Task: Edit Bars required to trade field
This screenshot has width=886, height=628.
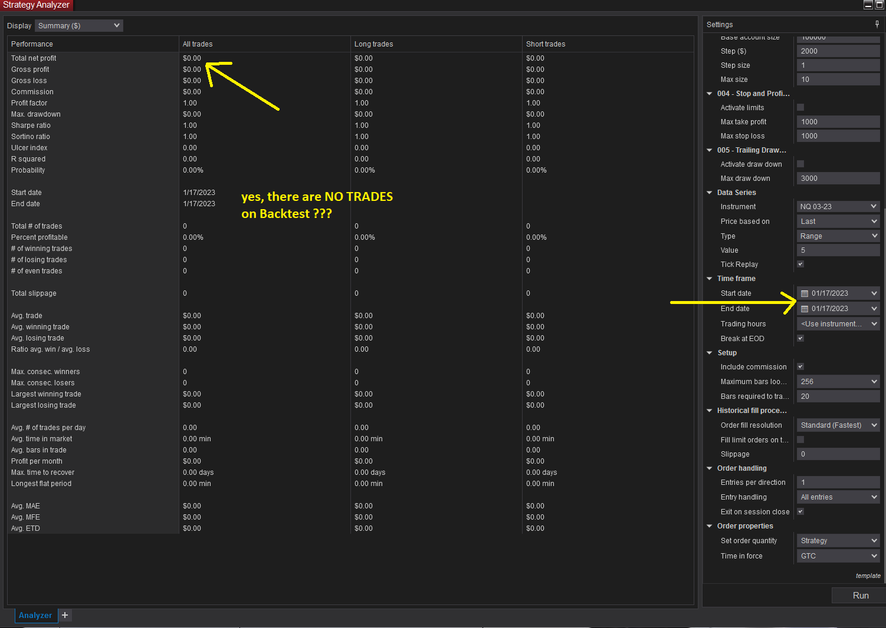Action: pyautogui.click(x=838, y=396)
